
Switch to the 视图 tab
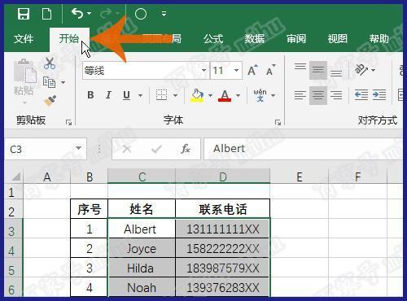[337, 39]
